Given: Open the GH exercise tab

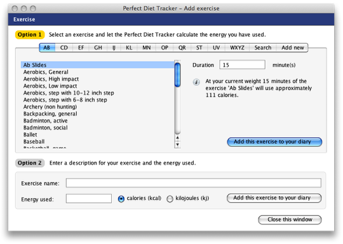Looking at the screenshot, I should point(98,48).
